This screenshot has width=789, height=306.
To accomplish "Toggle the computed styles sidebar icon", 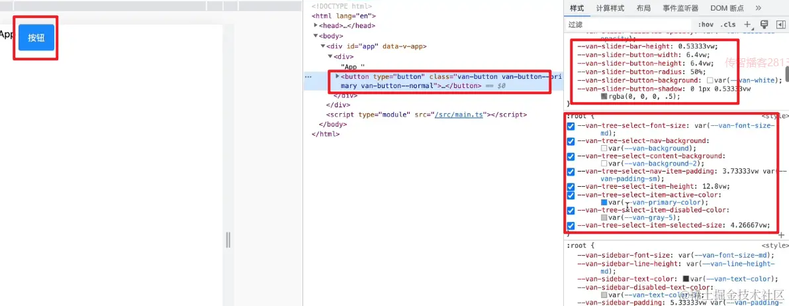I will tap(781, 24).
